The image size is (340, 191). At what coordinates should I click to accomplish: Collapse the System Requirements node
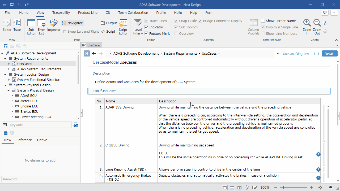[5, 59]
